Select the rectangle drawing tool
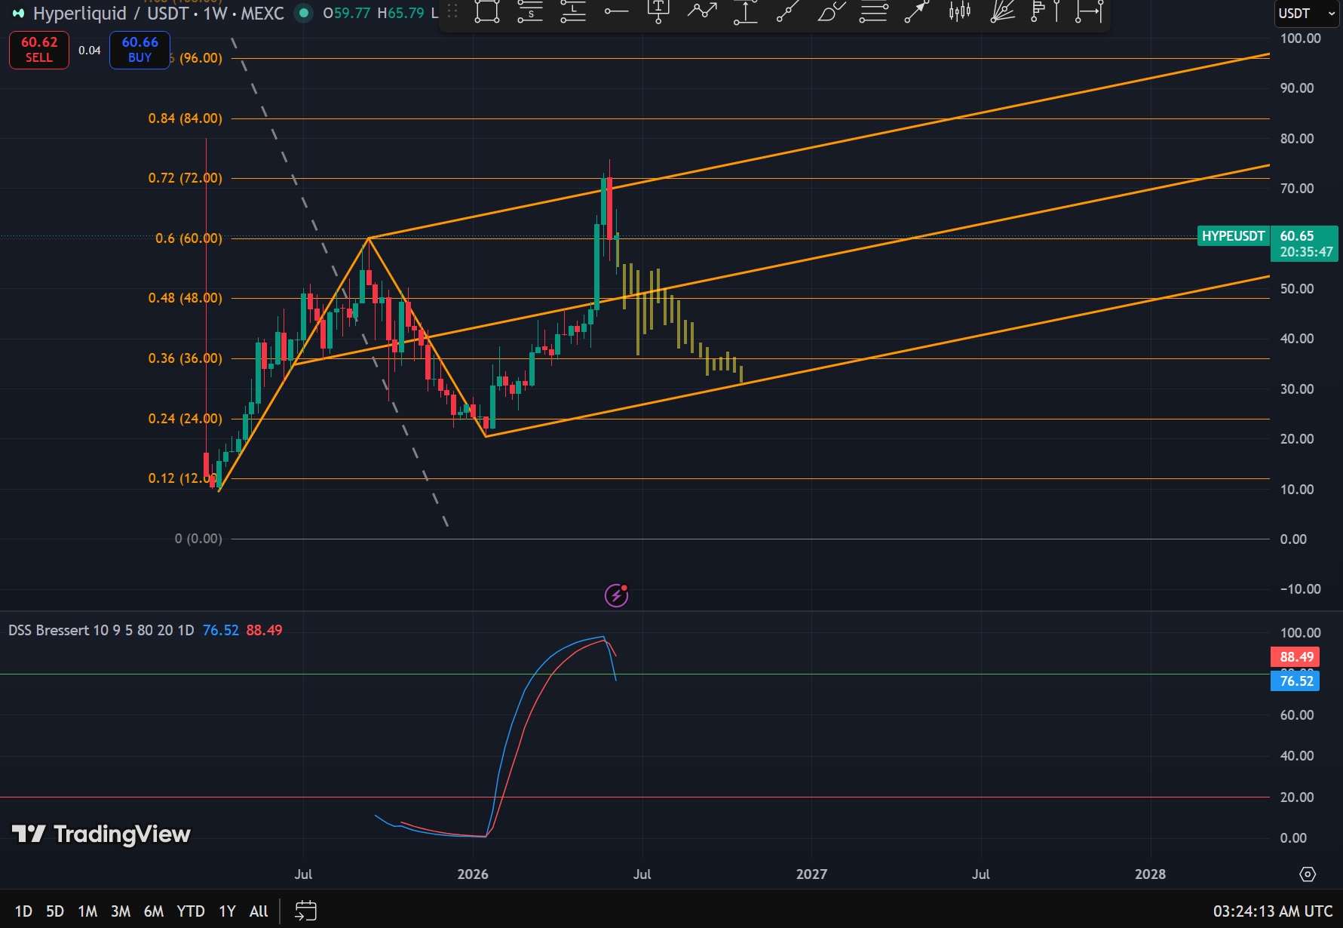Viewport: 1343px width, 928px height. click(x=487, y=12)
